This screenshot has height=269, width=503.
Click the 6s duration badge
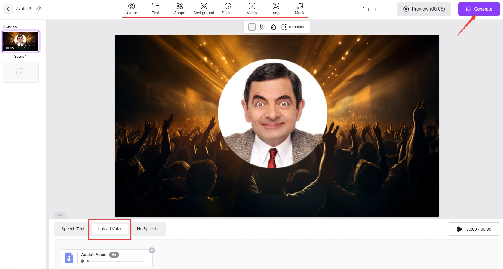pos(114,255)
